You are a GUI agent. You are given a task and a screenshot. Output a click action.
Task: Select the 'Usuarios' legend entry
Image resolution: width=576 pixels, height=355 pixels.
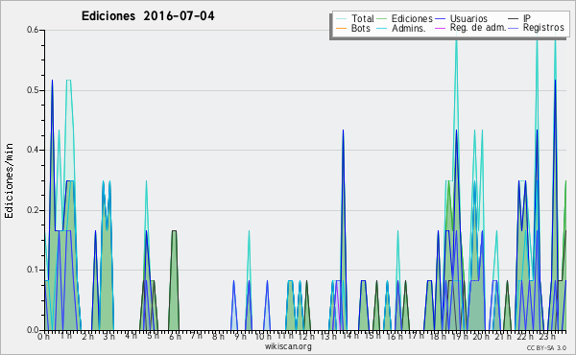pyautogui.click(x=468, y=18)
